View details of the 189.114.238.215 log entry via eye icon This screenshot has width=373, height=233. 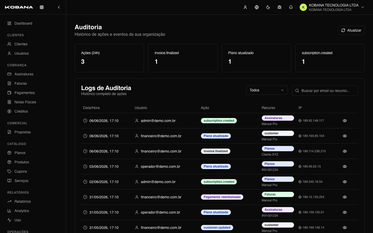coord(345,151)
